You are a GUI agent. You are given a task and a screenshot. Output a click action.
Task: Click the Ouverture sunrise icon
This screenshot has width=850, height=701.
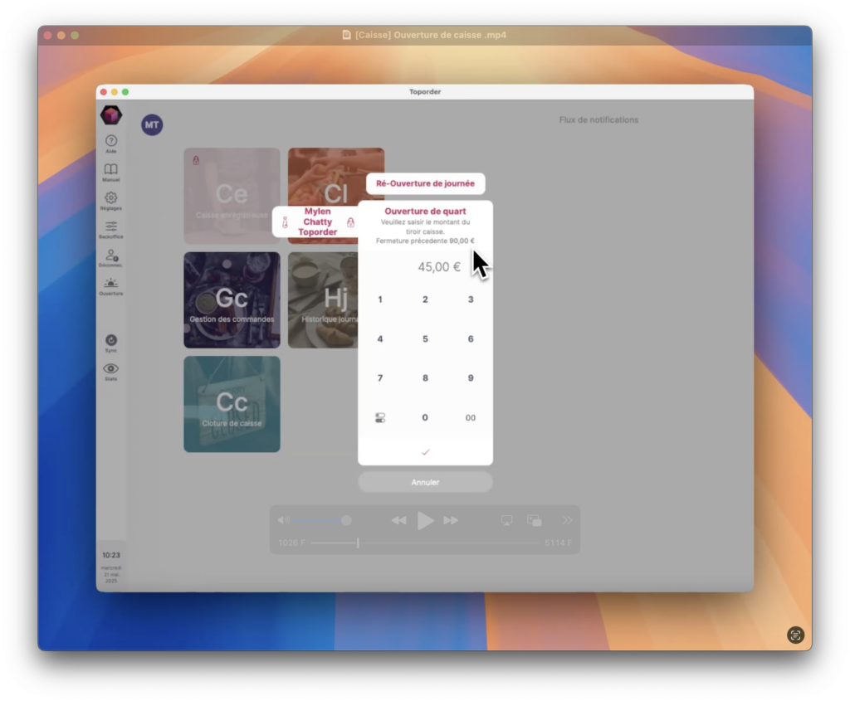[110, 284]
